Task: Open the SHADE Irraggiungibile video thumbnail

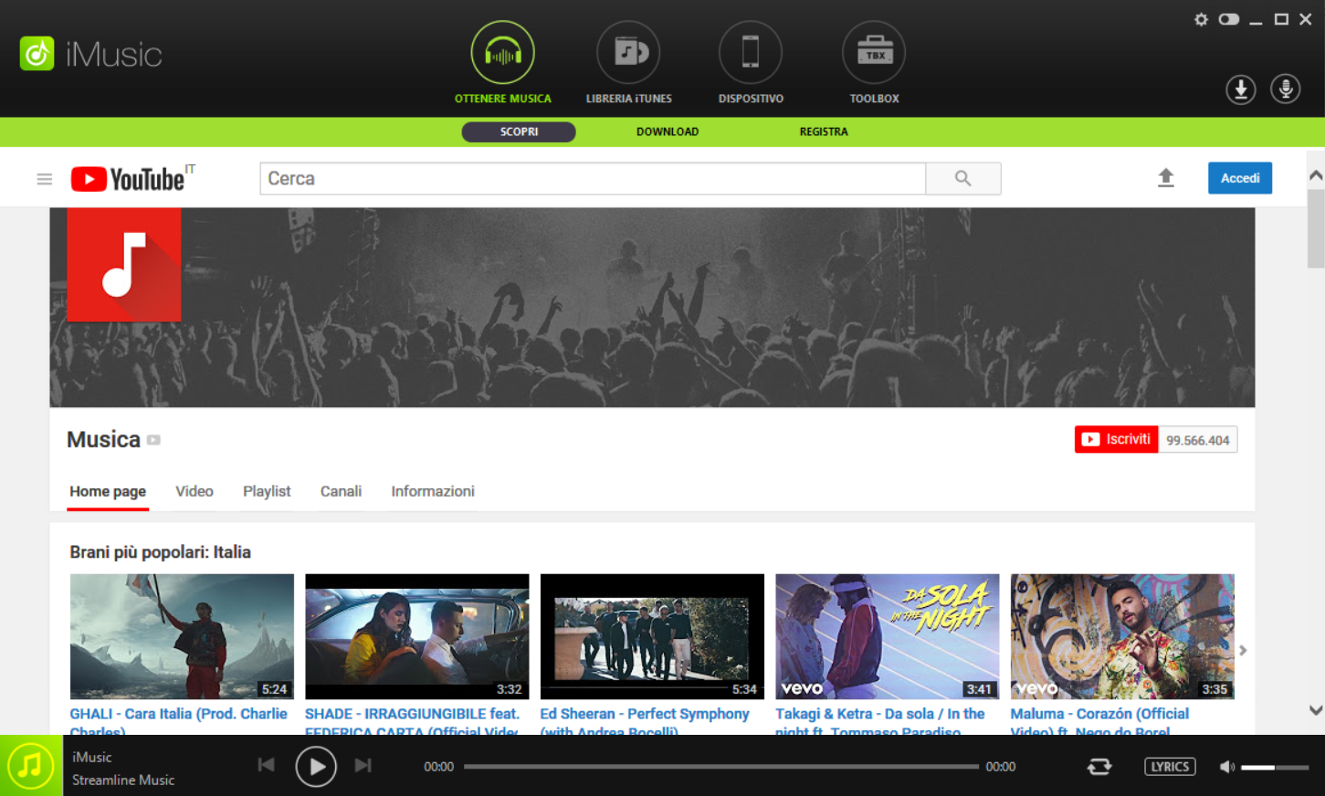Action: coord(416,636)
